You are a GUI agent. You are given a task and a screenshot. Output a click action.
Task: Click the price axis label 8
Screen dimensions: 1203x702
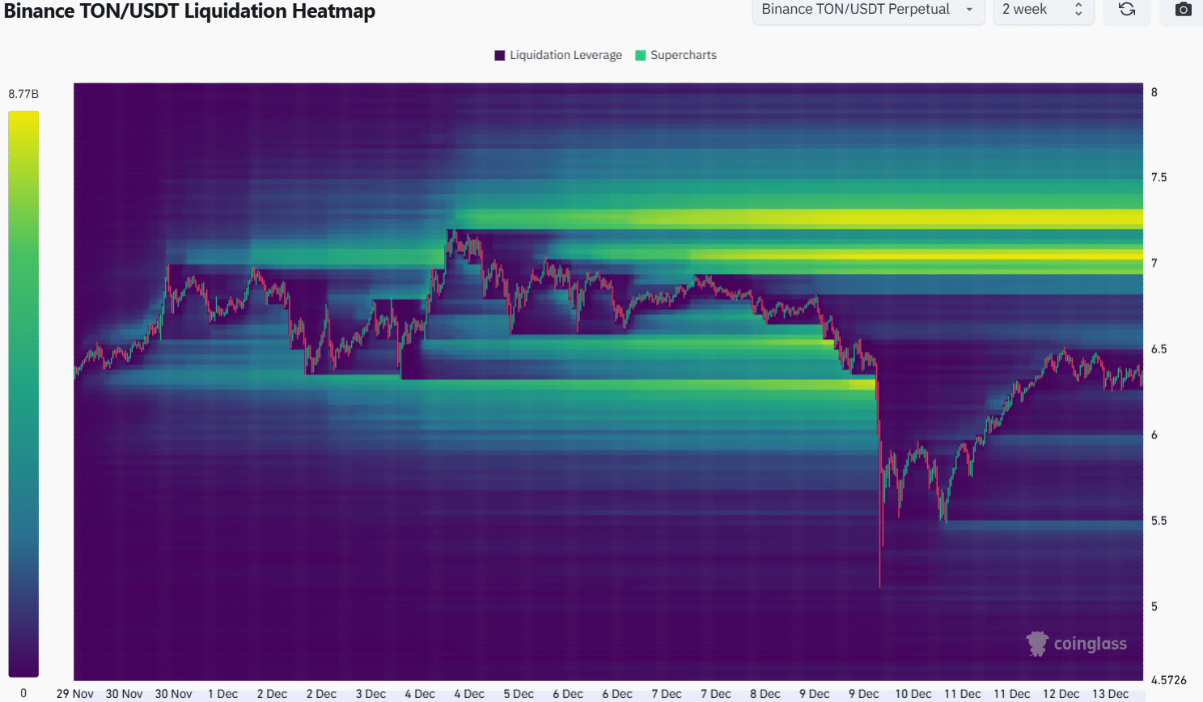(x=1154, y=92)
